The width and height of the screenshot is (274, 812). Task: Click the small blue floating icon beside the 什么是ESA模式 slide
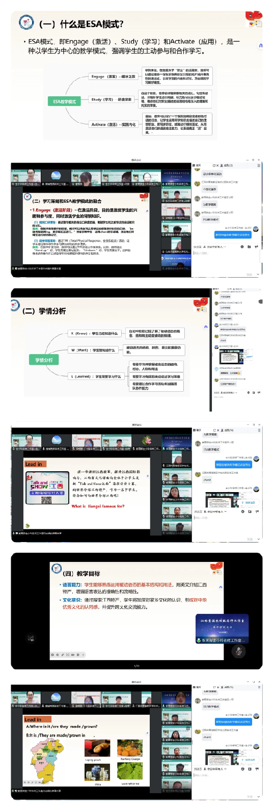261,45
